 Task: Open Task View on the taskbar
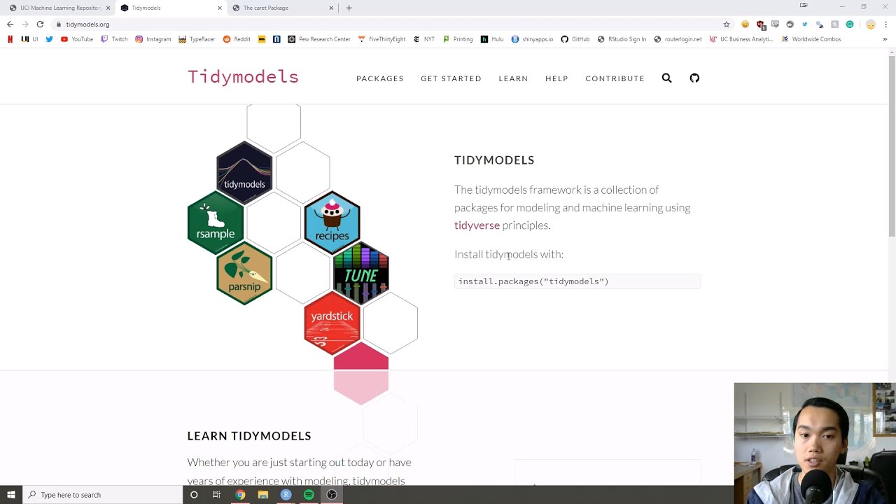(x=216, y=495)
